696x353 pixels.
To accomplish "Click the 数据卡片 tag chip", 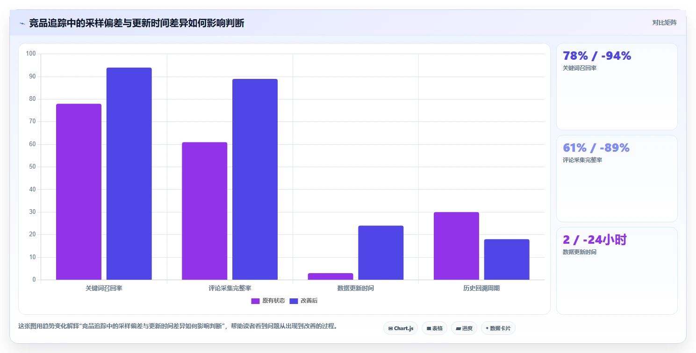I will pyautogui.click(x=498, y=328).
